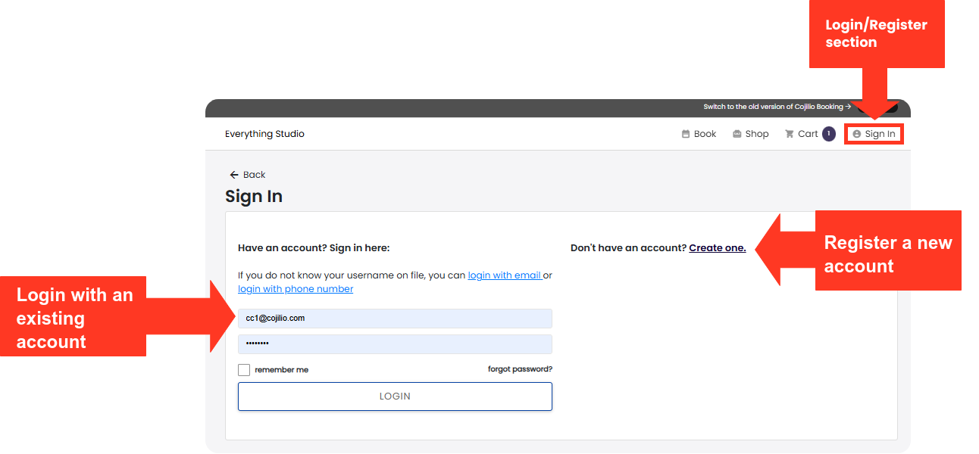This screenshot has height=454, width=979.
Task: Click the Everything Studio brand name
Action: pos(264,134)
